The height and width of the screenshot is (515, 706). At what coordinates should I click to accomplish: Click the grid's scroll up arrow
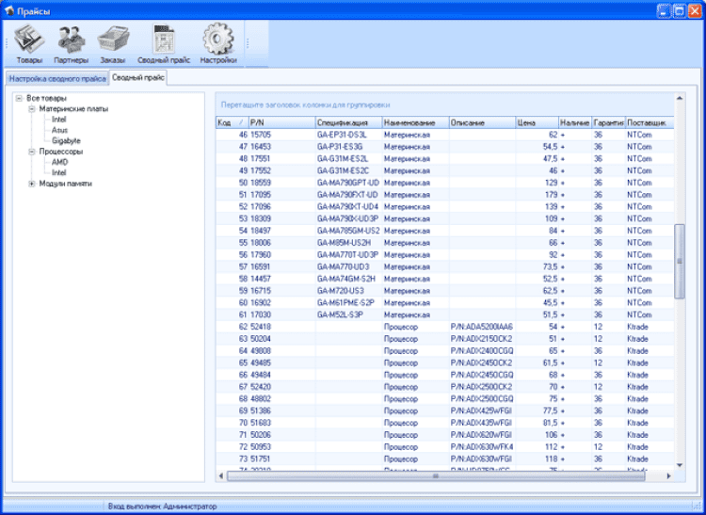pyautogui.click(x=680, y=98)
